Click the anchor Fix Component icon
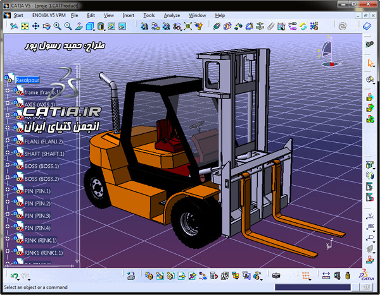The height and width of the screenshot is (295, 380). coord(260,26)
